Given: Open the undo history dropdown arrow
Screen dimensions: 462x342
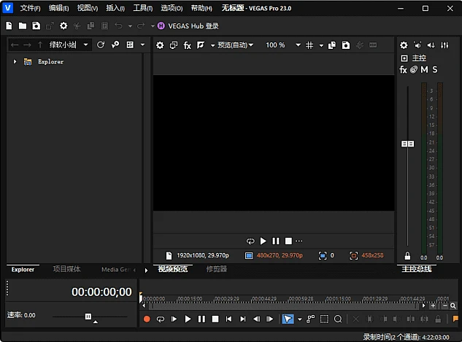Looking at the screenshot, I should click(x=130, y=26).
